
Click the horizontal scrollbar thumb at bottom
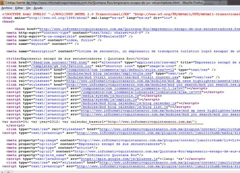click(x=8, y=172)
